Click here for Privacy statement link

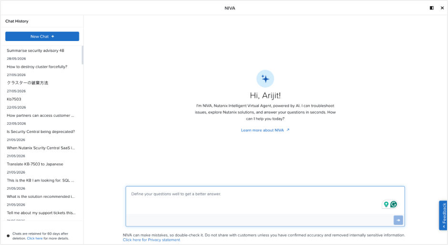pos(152,240)
